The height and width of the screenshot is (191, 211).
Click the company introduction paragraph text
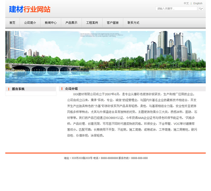tap(132, 114)
